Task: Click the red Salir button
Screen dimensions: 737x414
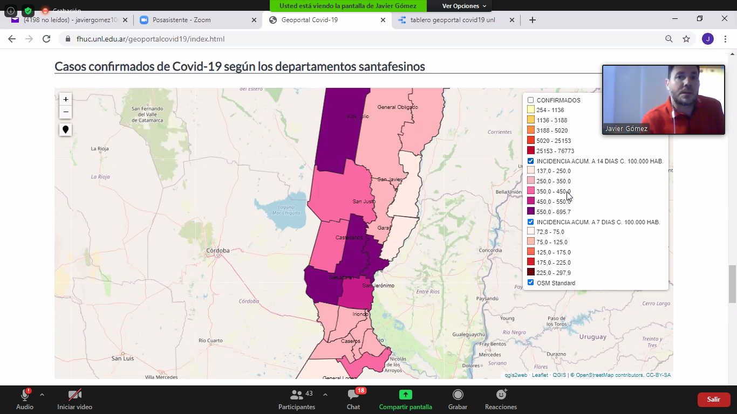Action: 713,399
